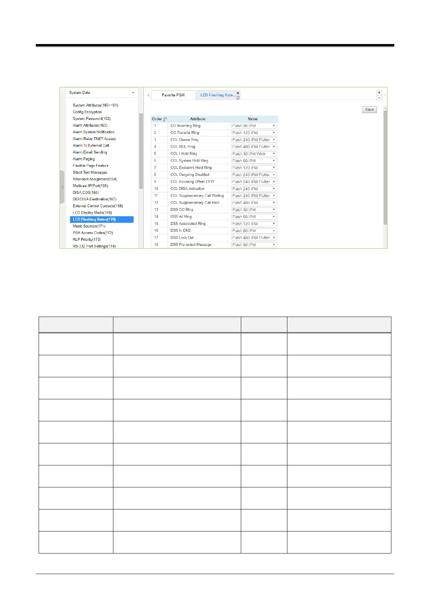Open the tab list dropdown box
Screen dimensions: 430x608
tap(379, 97)
